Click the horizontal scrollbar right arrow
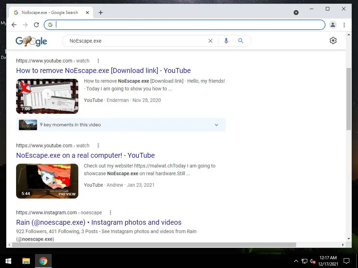Viewport: 358px width, 268px height. tap(343, 245)
